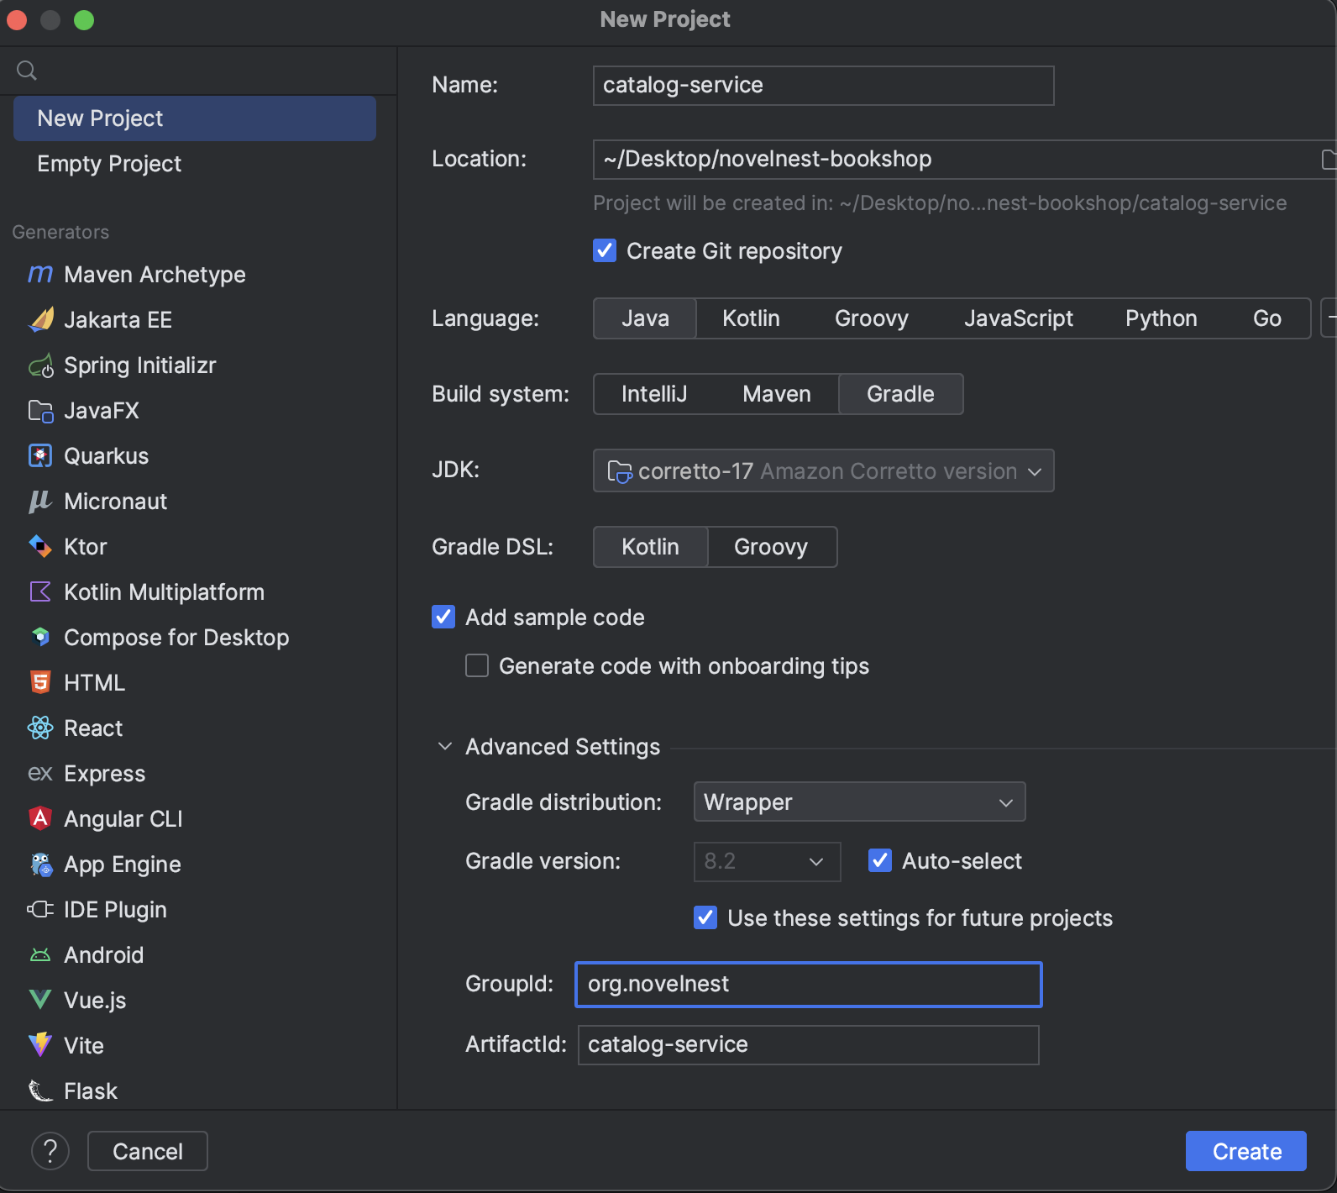Click the Spring Initializr generator icon
The height and width of the screenshot is (1193, 1337).
[x=40, y=365]
